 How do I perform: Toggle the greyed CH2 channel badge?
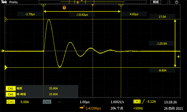[x=47, y=102]
